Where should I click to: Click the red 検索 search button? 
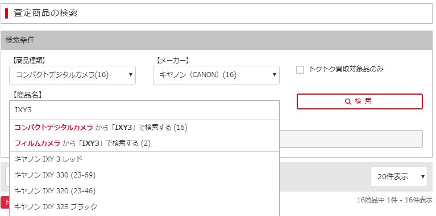tap(359, 101)
